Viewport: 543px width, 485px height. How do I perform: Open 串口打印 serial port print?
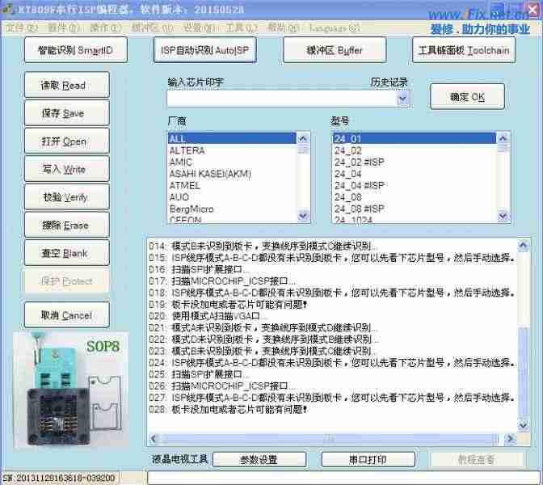click(368, 460)
